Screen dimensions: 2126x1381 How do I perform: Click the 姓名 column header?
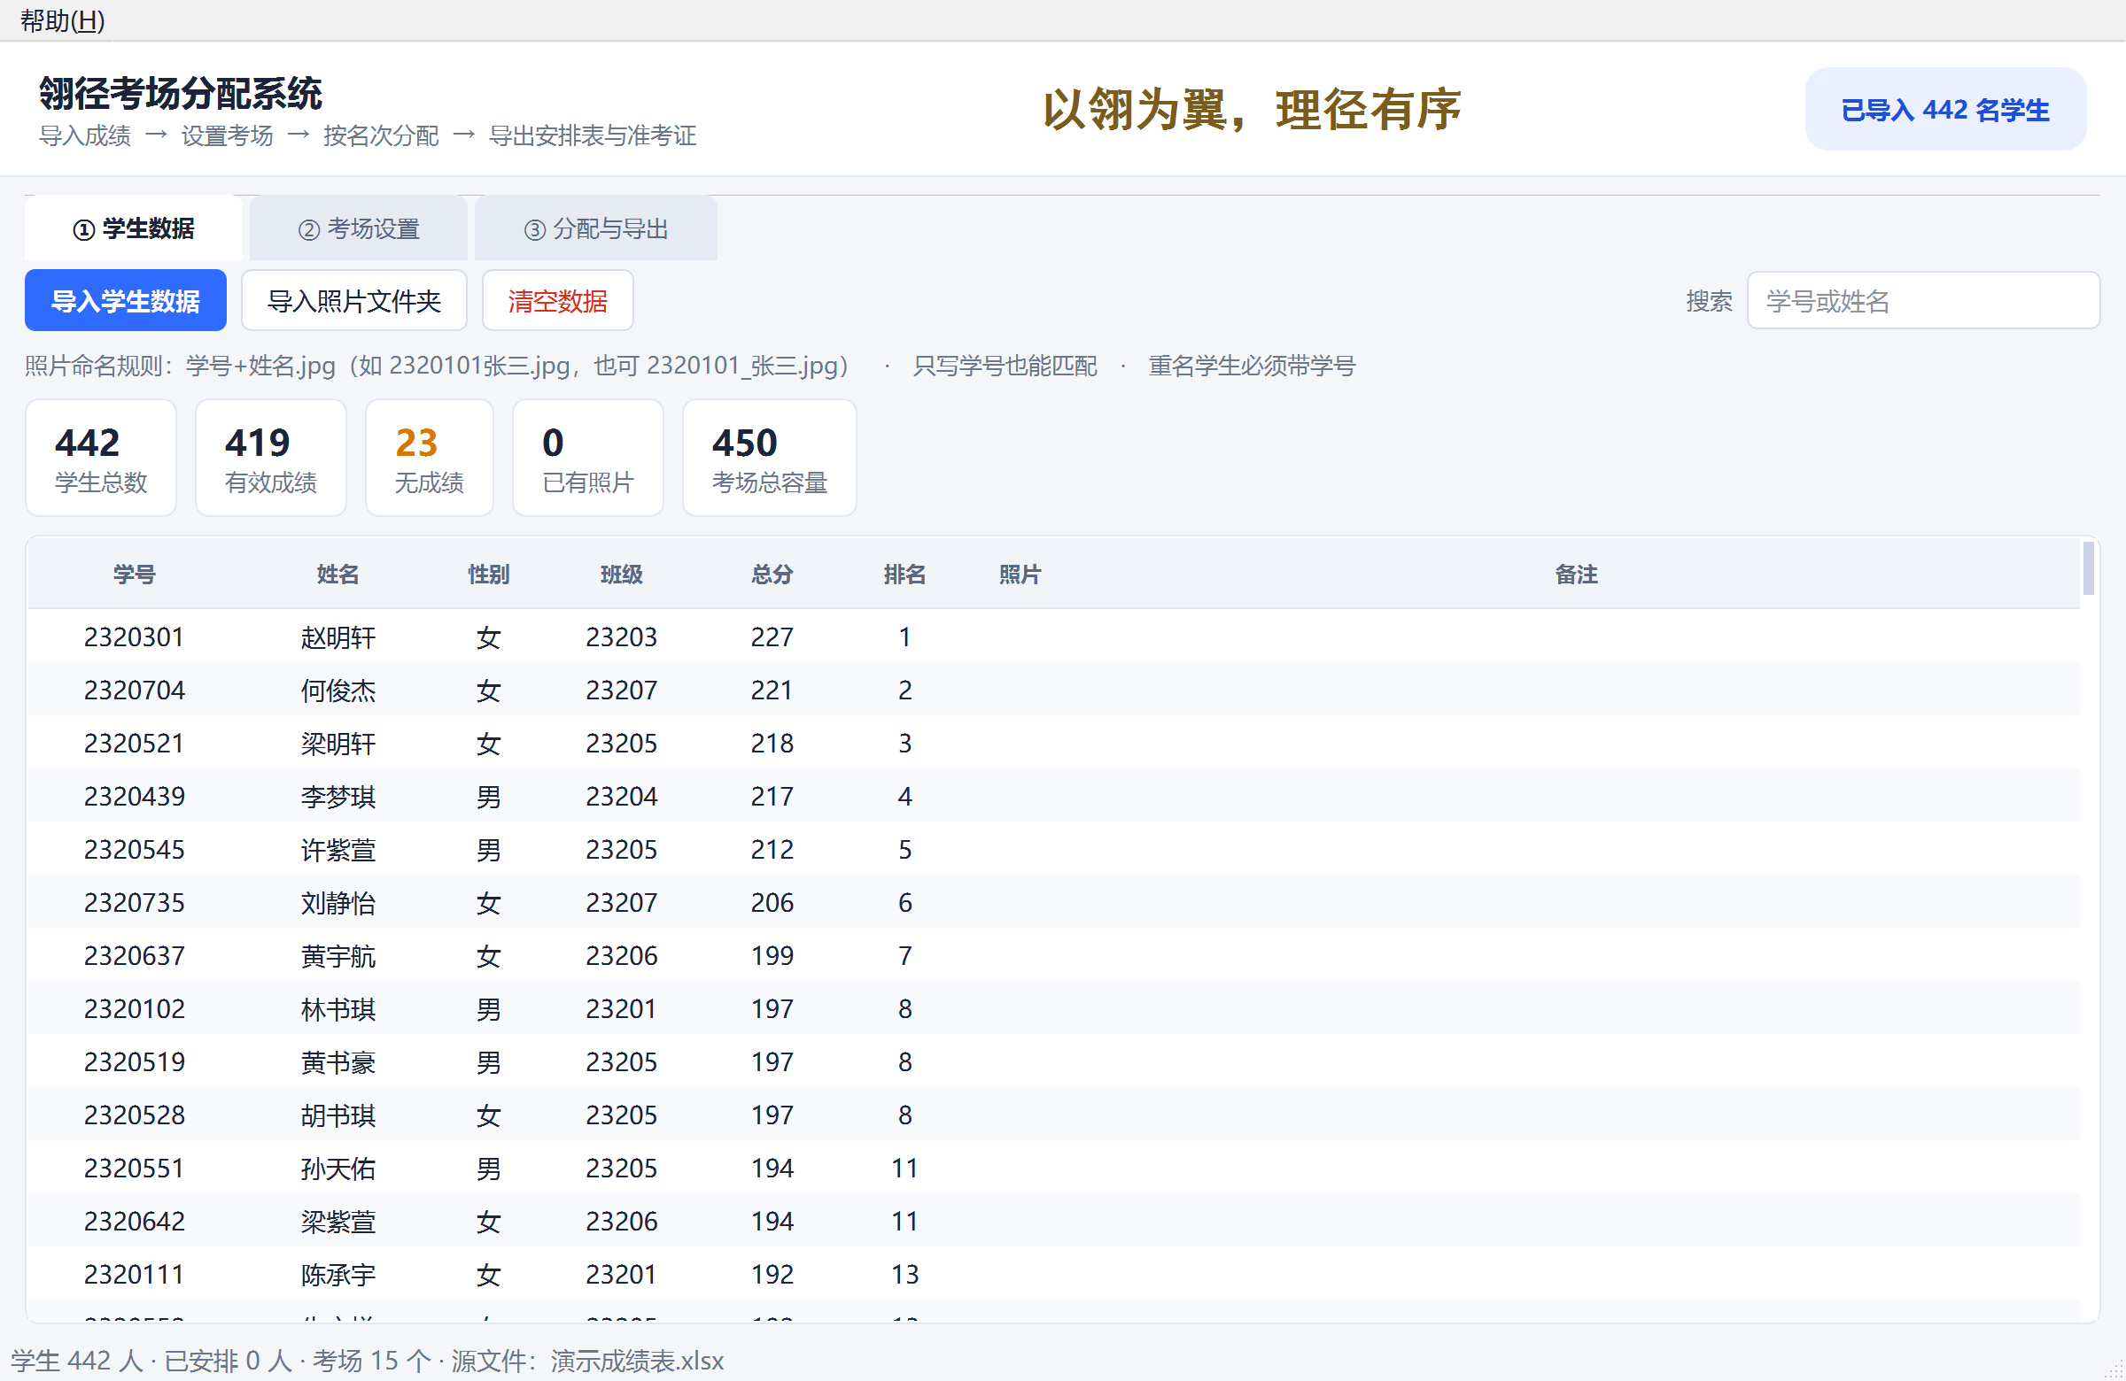point(338,575)
